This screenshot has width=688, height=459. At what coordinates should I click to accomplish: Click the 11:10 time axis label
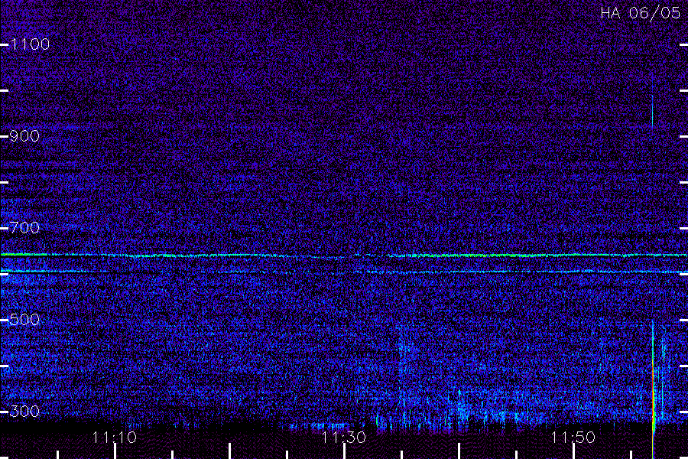click(x=115, y=438)
